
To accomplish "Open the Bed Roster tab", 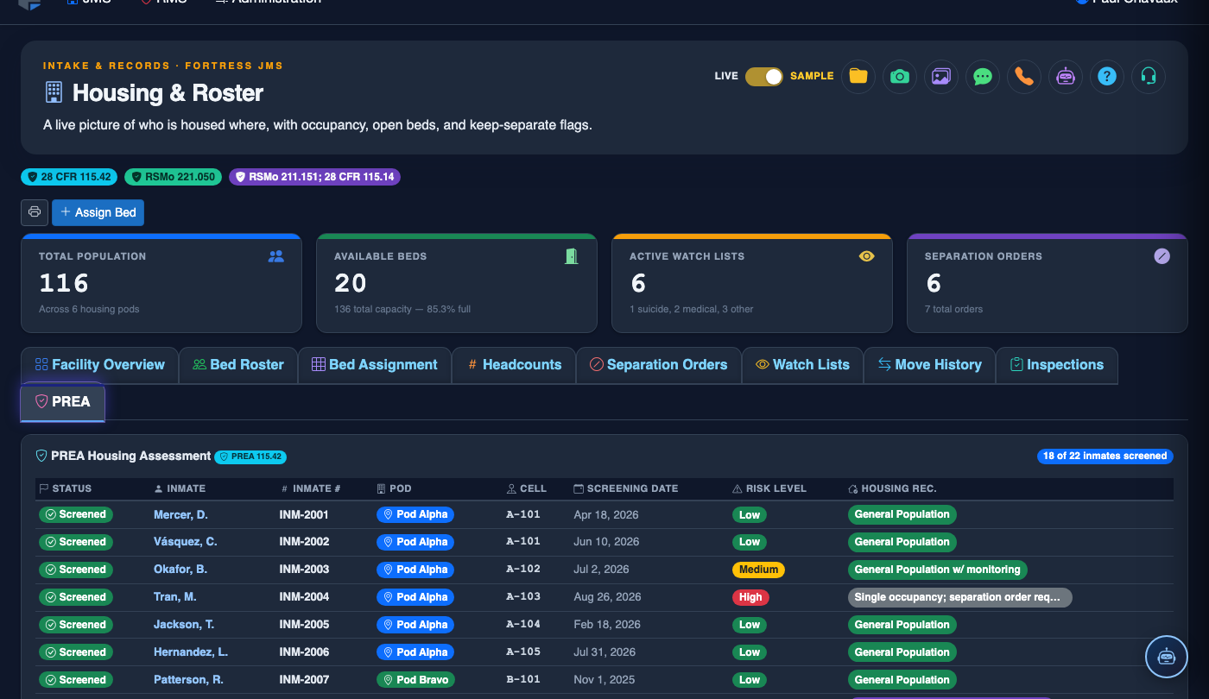I will click(238, 365).
